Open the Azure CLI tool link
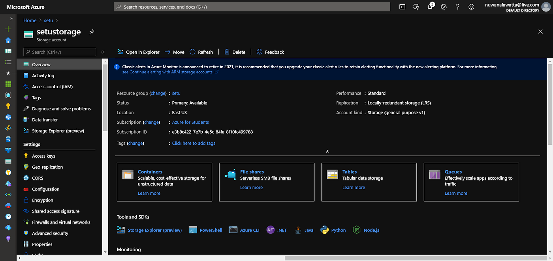Image resolution: width=553 pixels, height=261 pixels. (x=244, y=230)
